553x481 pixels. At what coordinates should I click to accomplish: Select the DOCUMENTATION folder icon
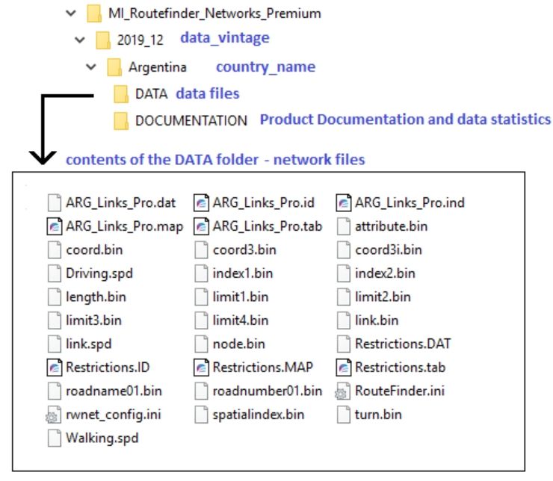121,121
